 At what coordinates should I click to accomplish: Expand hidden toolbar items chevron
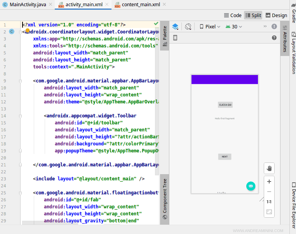(265, 26)
